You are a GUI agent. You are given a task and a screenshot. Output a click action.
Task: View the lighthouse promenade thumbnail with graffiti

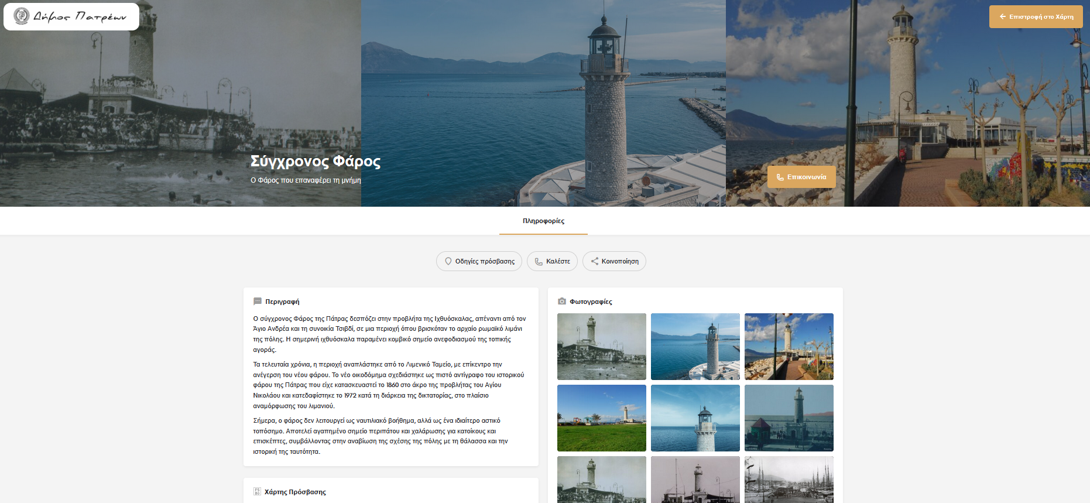pos(789,347)
